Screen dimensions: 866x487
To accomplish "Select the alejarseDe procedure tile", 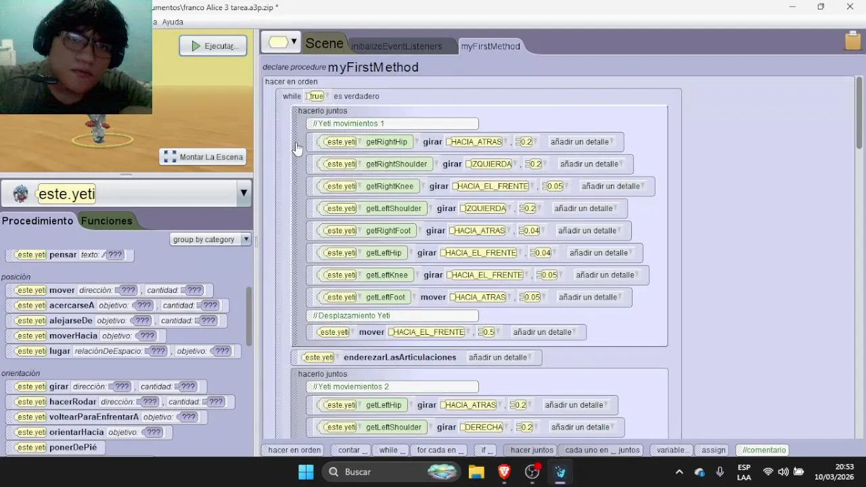I will point(116,321).
